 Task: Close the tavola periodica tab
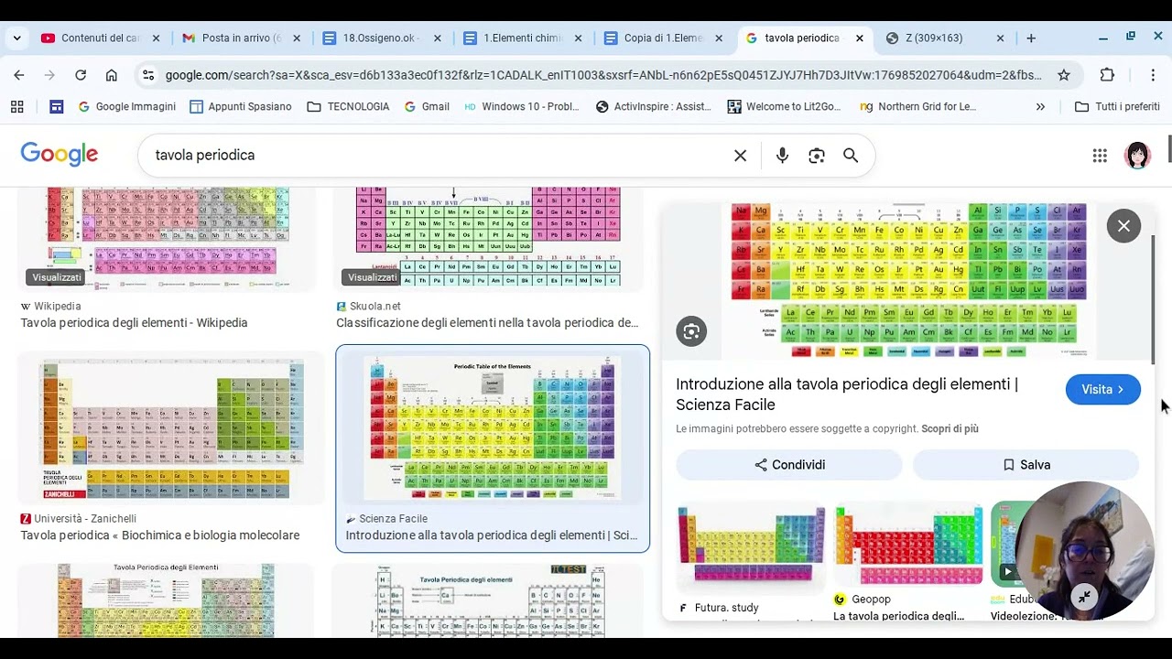click(859, 38)
